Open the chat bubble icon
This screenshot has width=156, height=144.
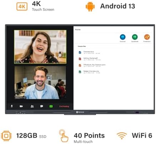(x=42, y=106)
